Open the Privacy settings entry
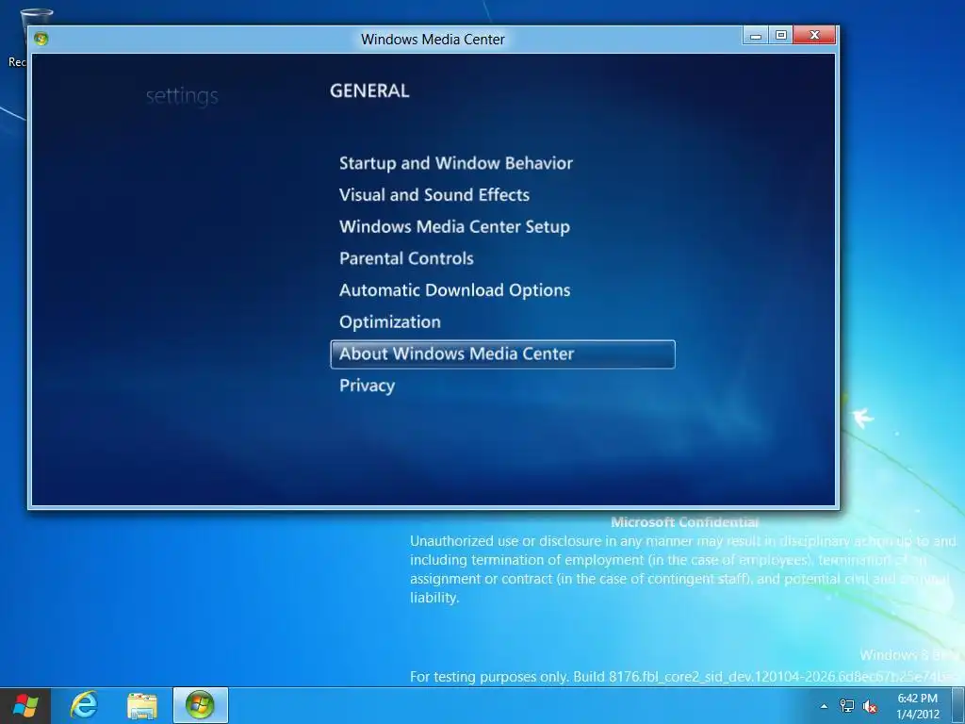The height and width of the screenshot is (724, 965). tap(367, 386)
